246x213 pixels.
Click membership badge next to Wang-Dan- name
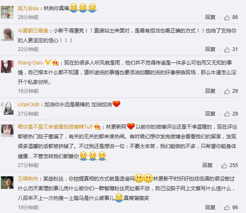(x=55, y=63)
